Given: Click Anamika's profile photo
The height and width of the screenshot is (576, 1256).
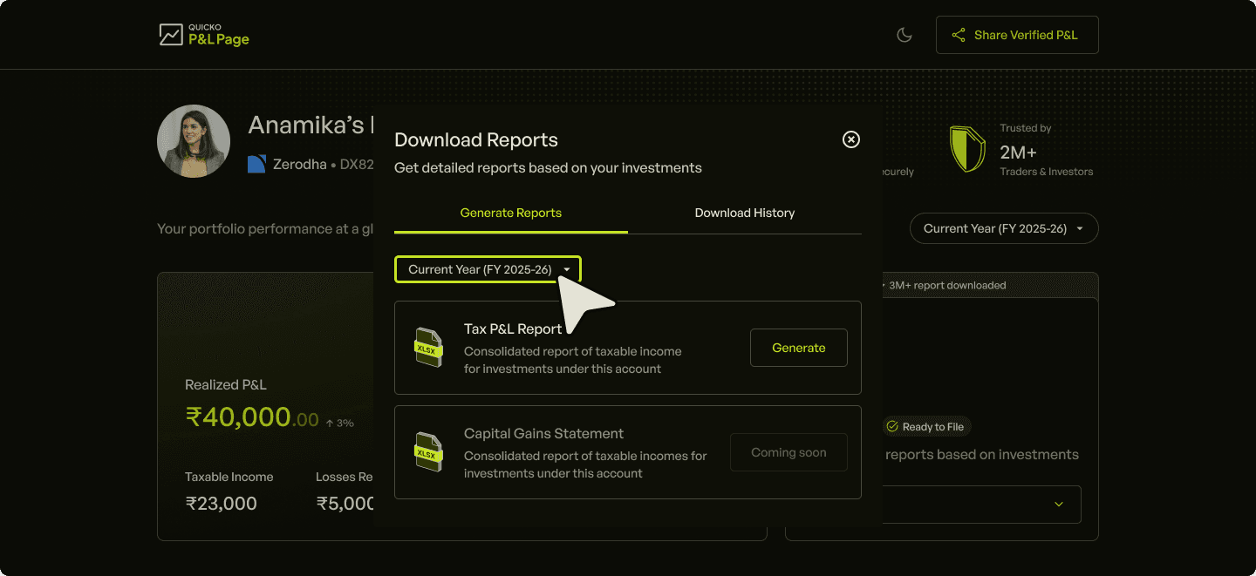Looking at the screenshot, I should [x=194, y=142].
